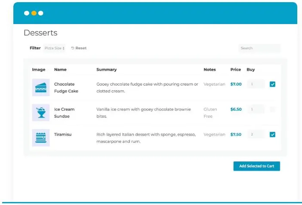Click the Ice Cream Sundae quantity field

(256, 110)
